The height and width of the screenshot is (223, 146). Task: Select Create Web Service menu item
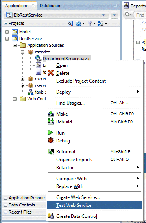pyautogui.click(x=94, y=197)
